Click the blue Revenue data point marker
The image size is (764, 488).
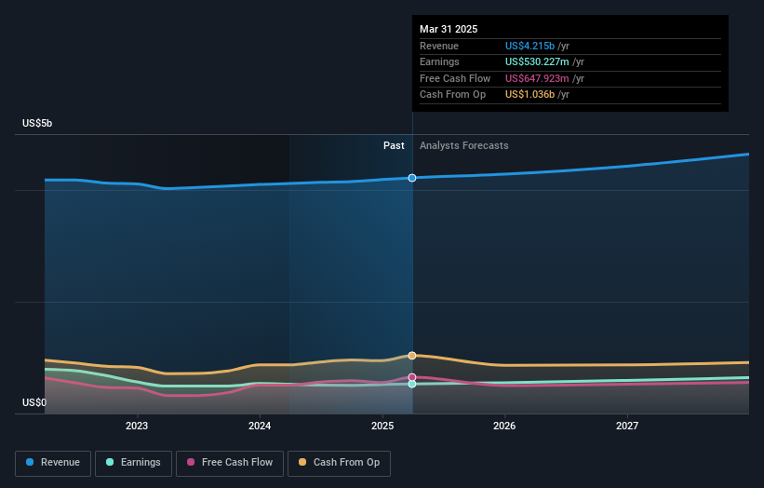[x=412, y=178]
